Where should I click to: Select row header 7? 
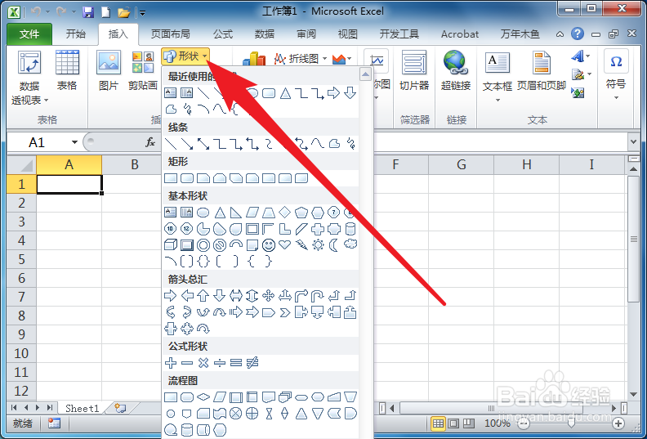pyautogui.click(x=22, y=297)
